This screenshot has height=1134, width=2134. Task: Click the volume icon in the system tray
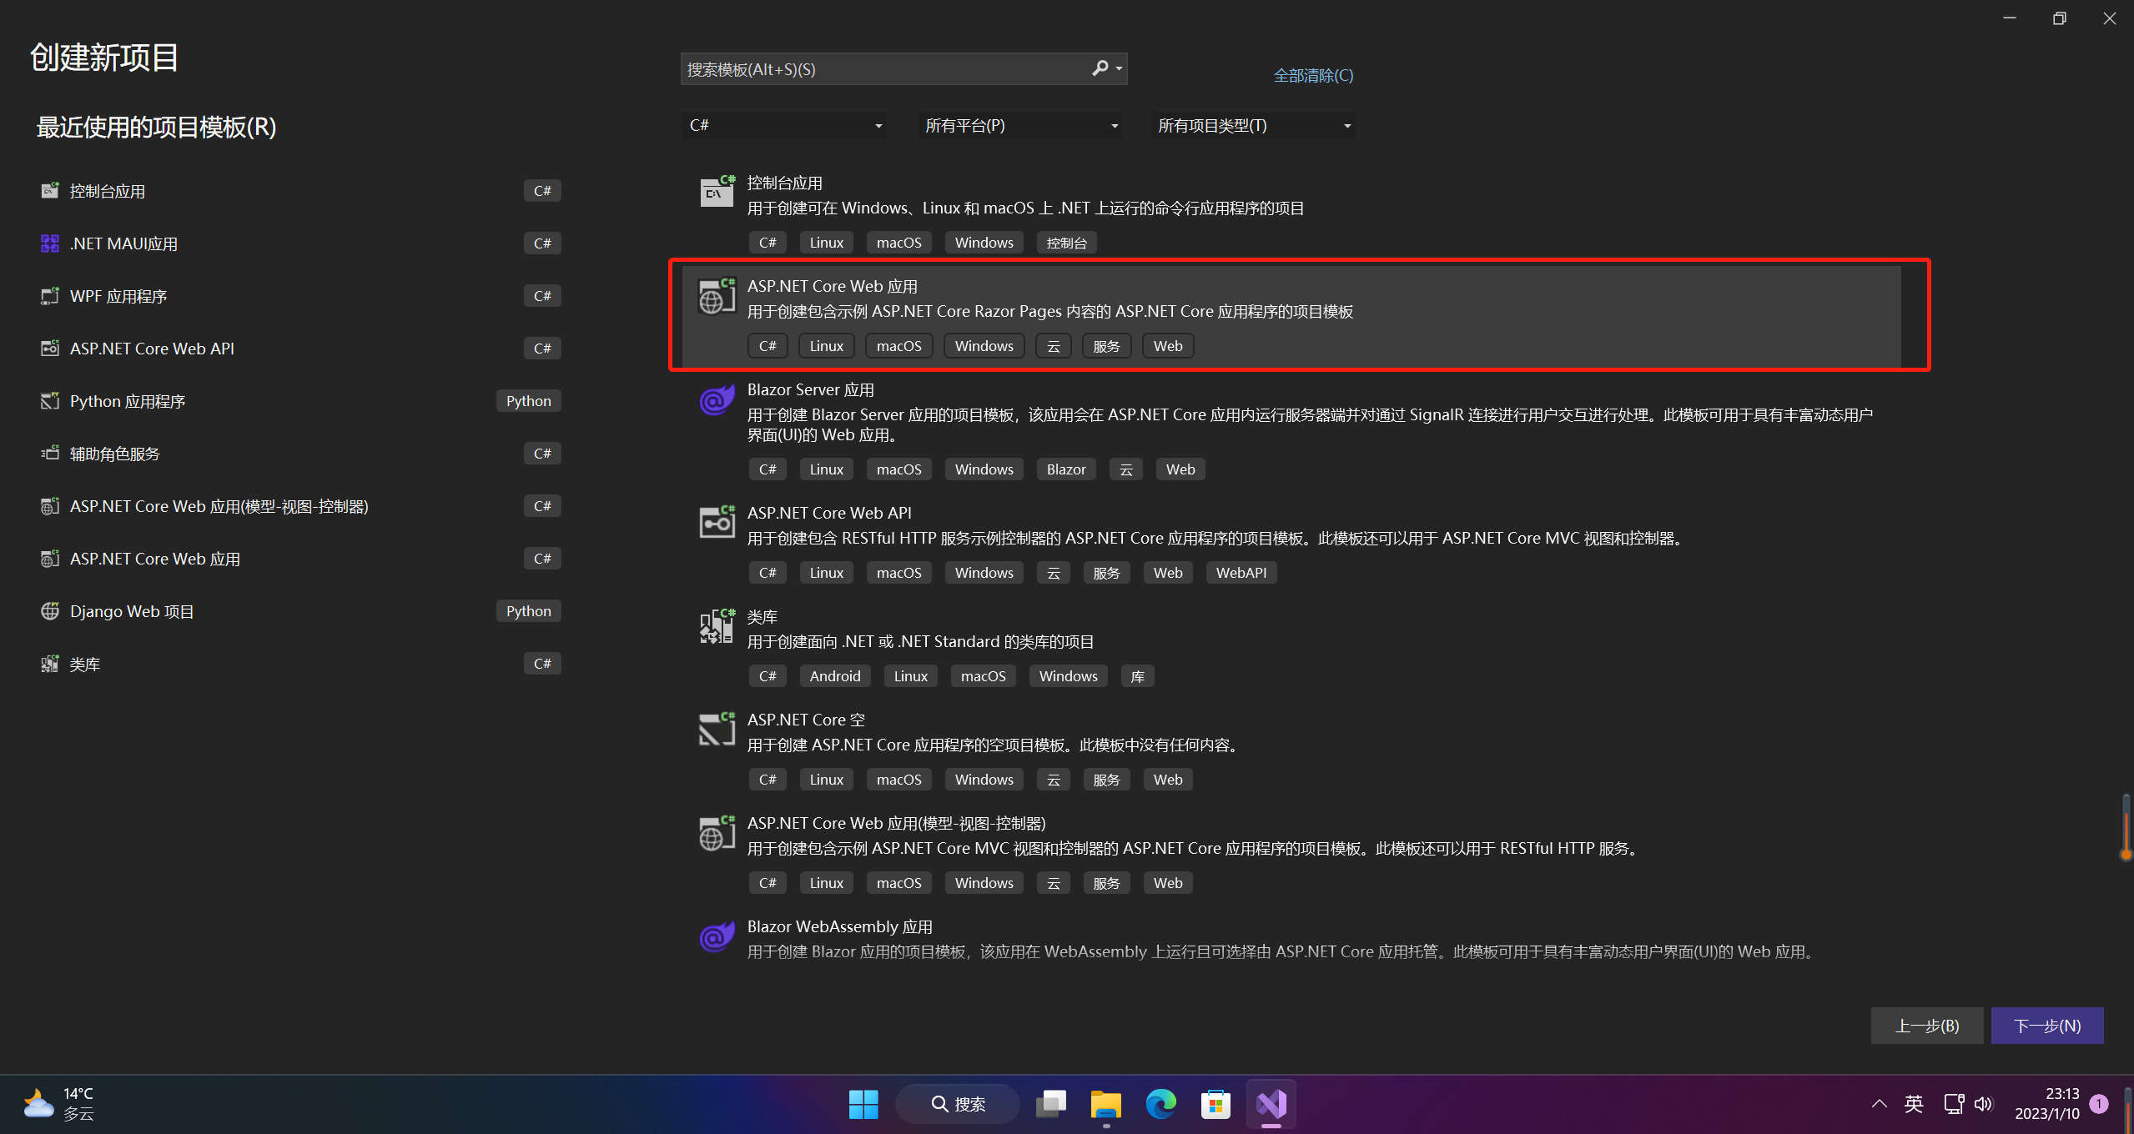1983,1104
